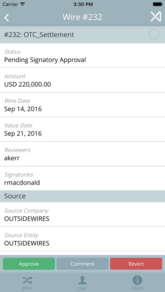Tap the Source Company OUTSIDEWIRES row

click(82, 214)
